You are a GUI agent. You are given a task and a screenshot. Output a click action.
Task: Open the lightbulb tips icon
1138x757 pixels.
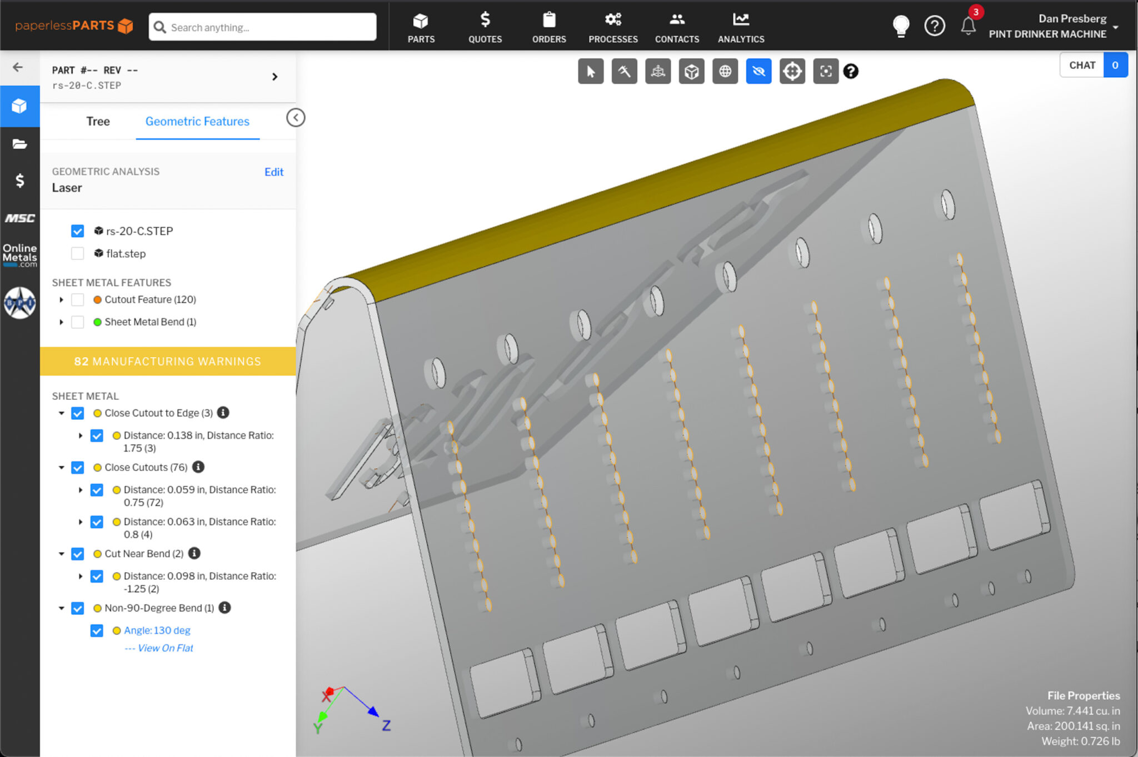click(x=901, y=26)
